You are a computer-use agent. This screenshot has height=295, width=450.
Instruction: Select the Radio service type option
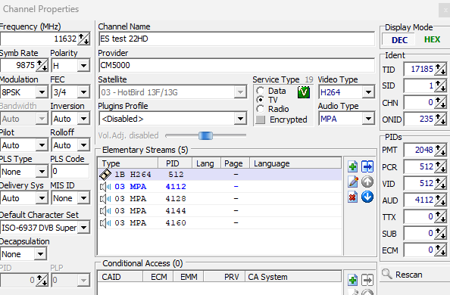click(x=261, y=109)
